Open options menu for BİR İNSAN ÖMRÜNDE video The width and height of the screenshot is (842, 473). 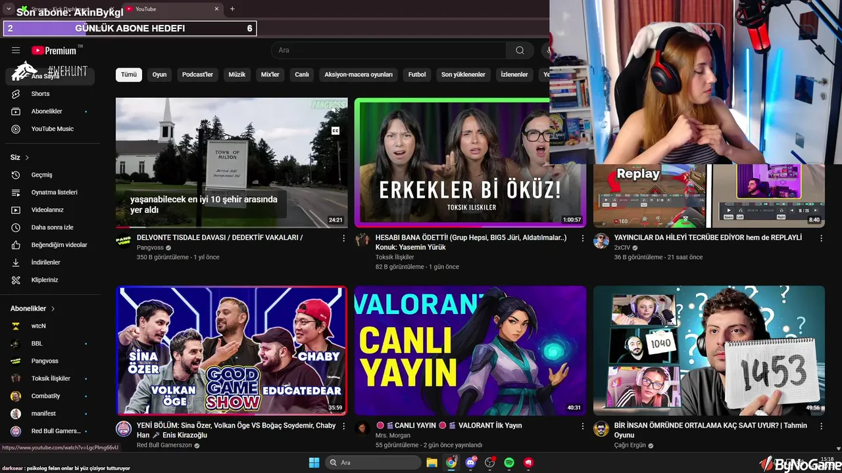(821, 426)
